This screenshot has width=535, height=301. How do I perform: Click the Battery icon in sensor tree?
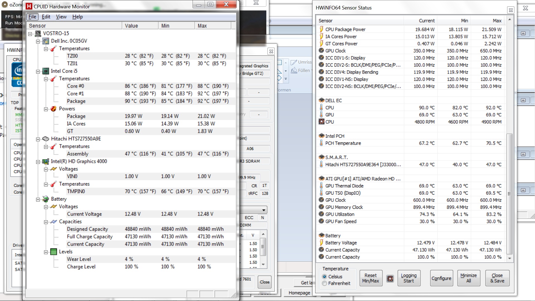pyautogui.click(x=46, y=199)
